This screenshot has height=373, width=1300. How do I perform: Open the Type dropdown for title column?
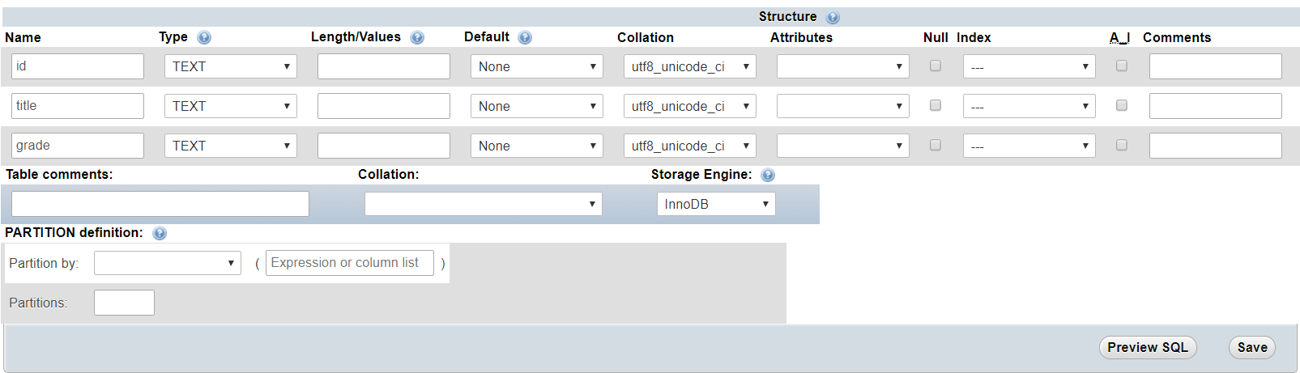coord(231,106)
